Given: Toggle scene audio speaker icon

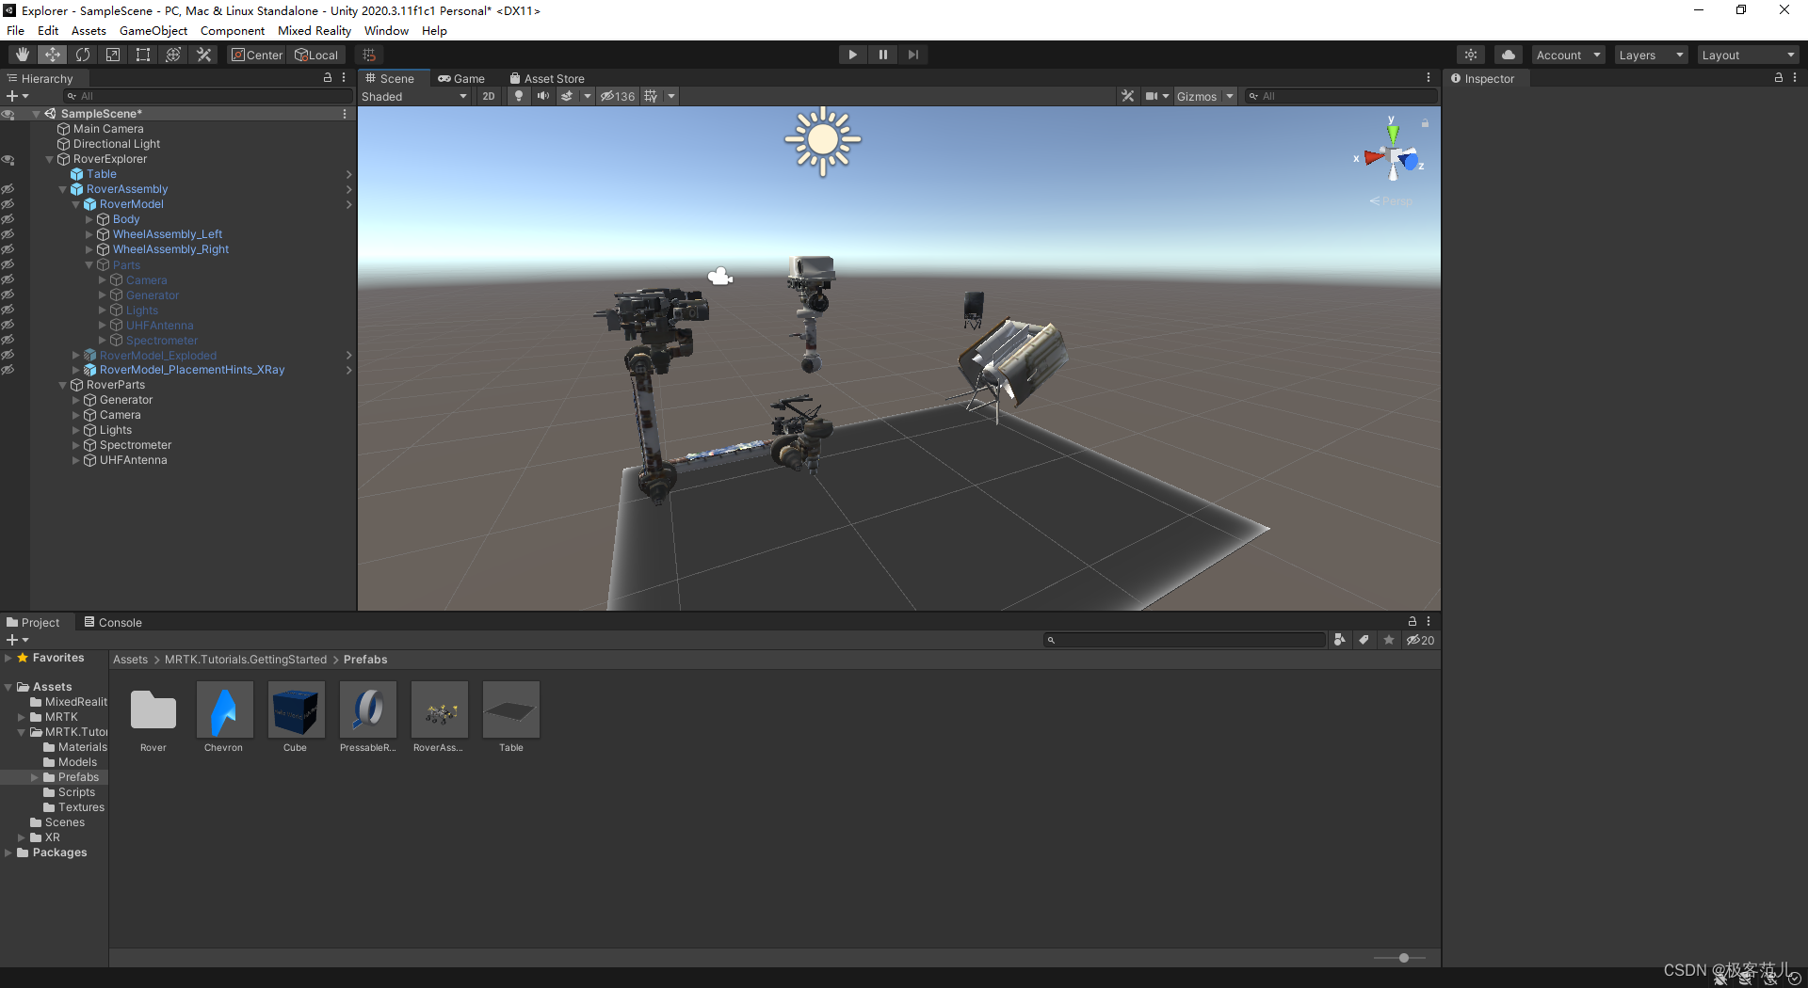Looking at the screenshot, I should (x=543, y=96).
